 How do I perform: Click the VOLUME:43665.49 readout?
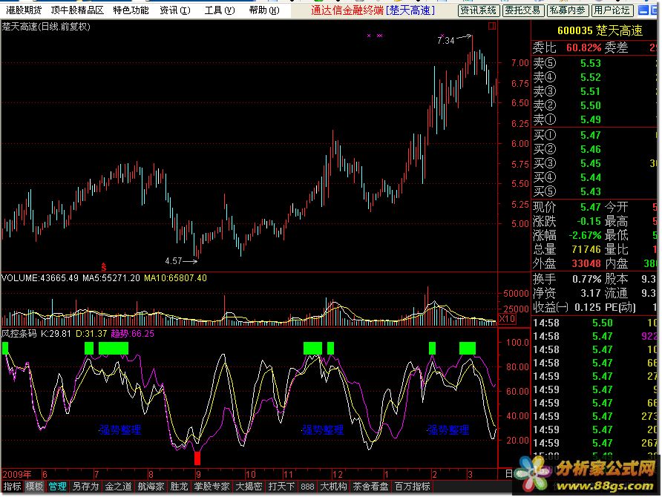(40, 278)
